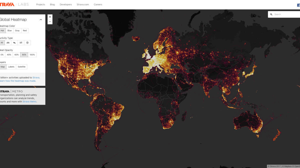Click the 'Layers' label
Screen dimensions: 300x168
point(3,62)
